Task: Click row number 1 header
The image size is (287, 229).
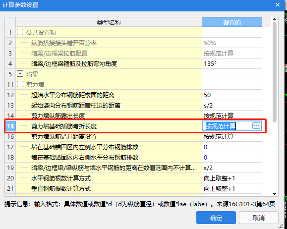Action: coord(10,32)
